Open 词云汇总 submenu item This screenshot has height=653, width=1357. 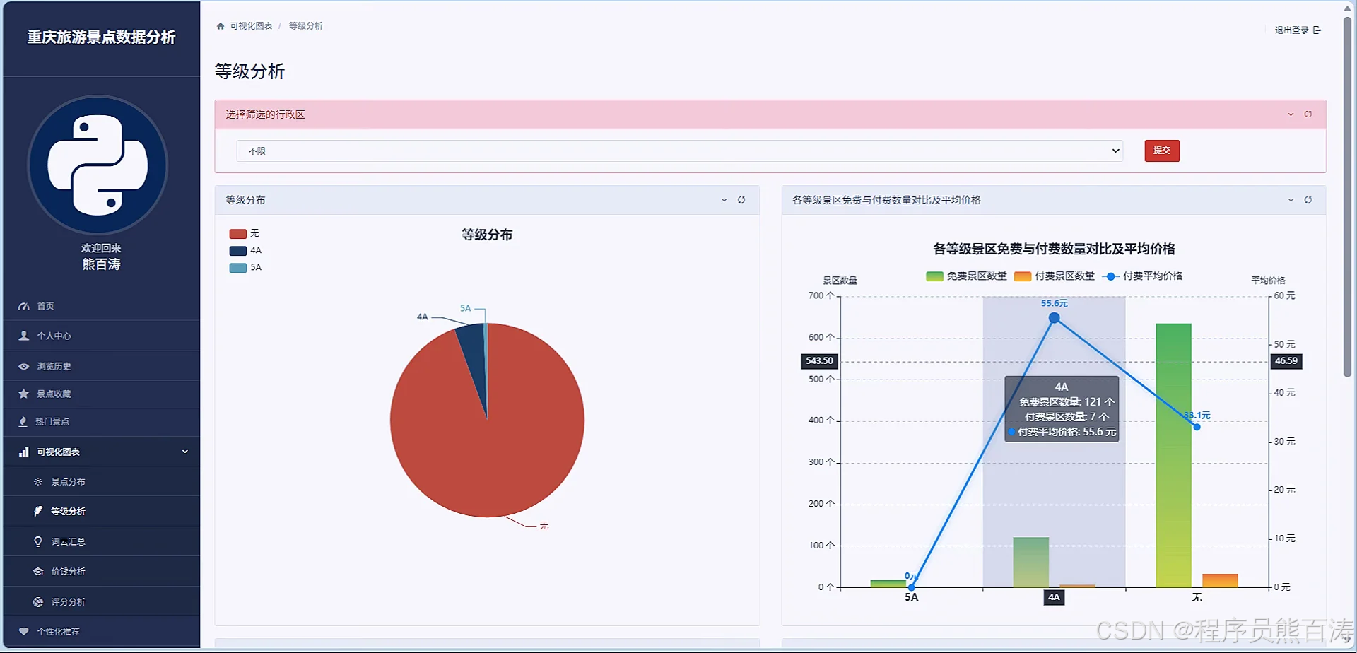coord(102,542)
